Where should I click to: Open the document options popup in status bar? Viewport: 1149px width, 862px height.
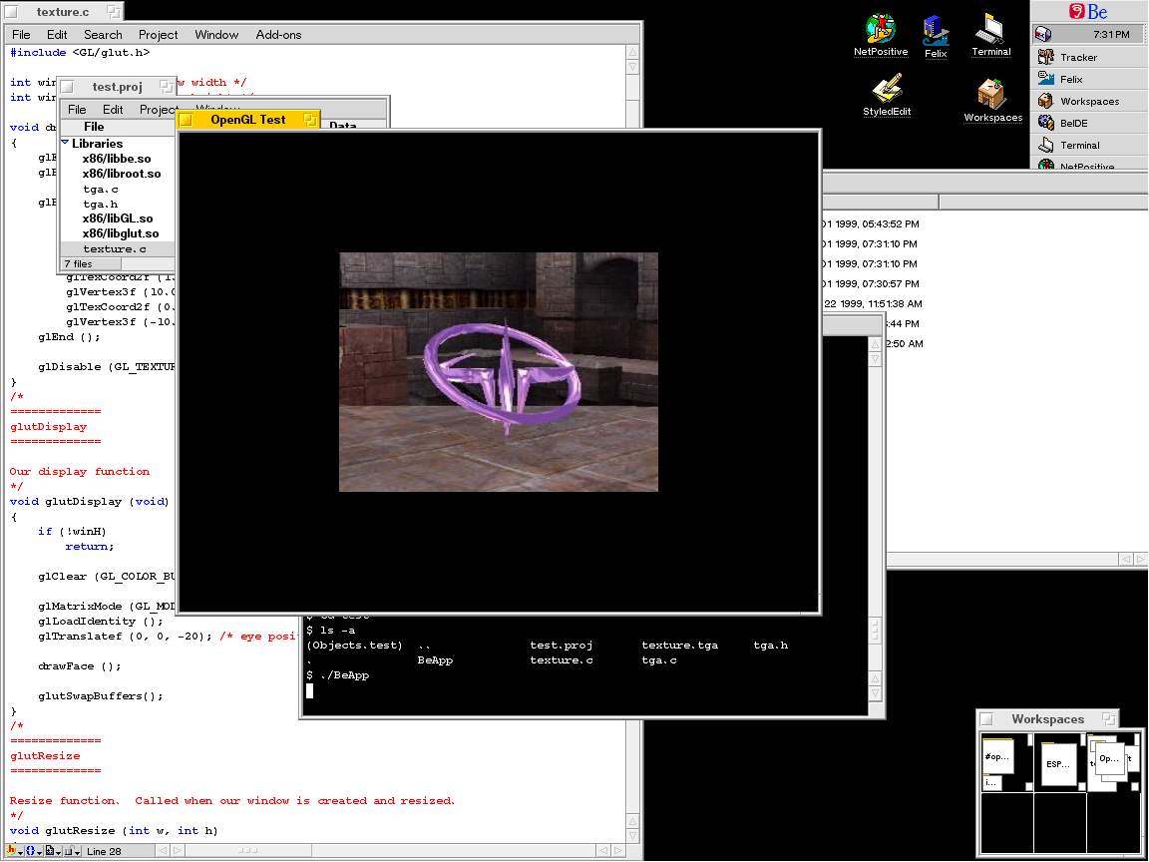pyautogui.click(x=52, y=851)
